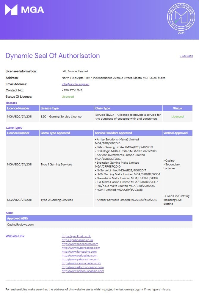199x305 pixels.
Task: Open the funcasino.com link
Action: click(x=79, y=252)
